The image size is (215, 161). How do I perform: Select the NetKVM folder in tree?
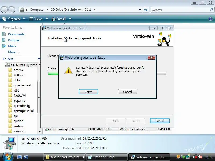click(19, 96)
